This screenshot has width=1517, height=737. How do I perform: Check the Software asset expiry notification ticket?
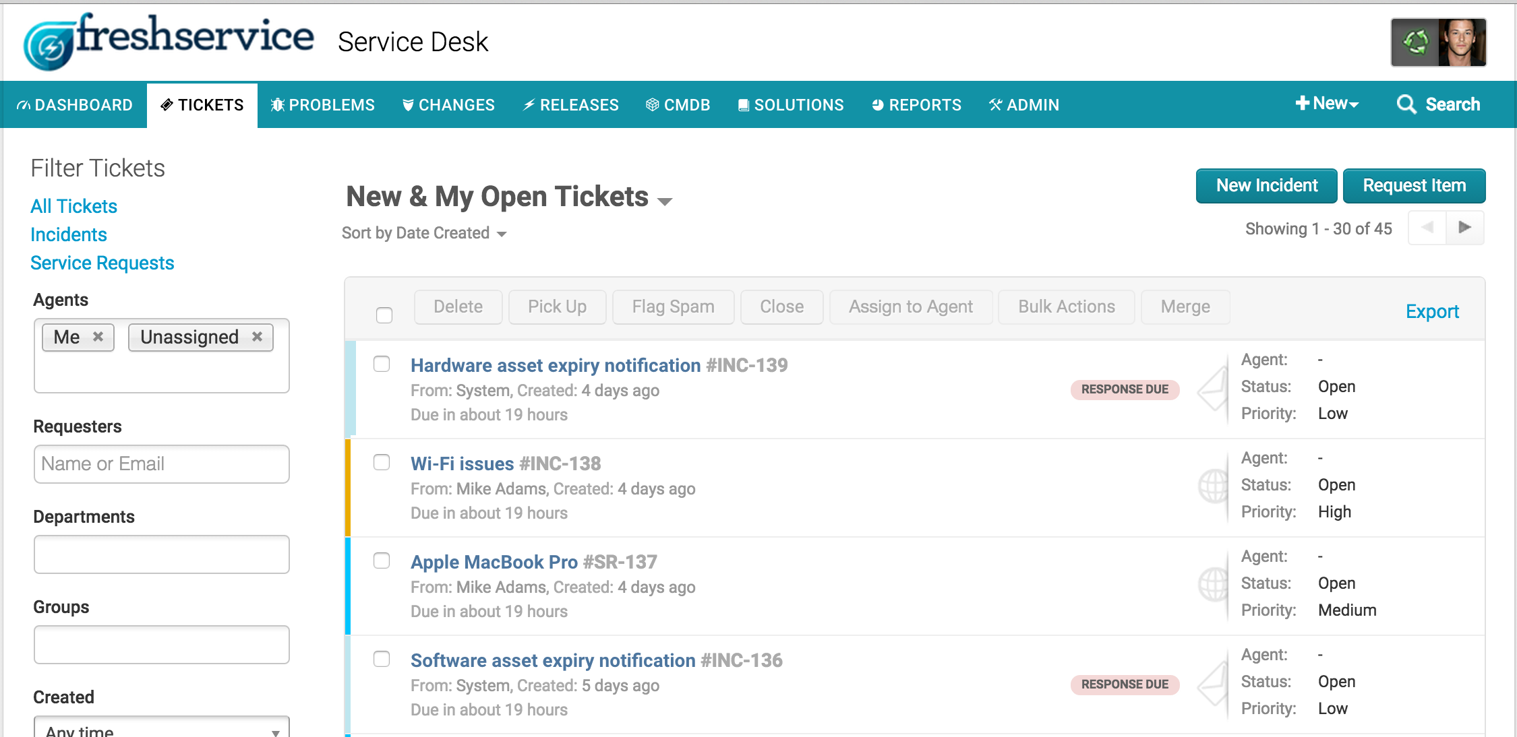(382, 659)
